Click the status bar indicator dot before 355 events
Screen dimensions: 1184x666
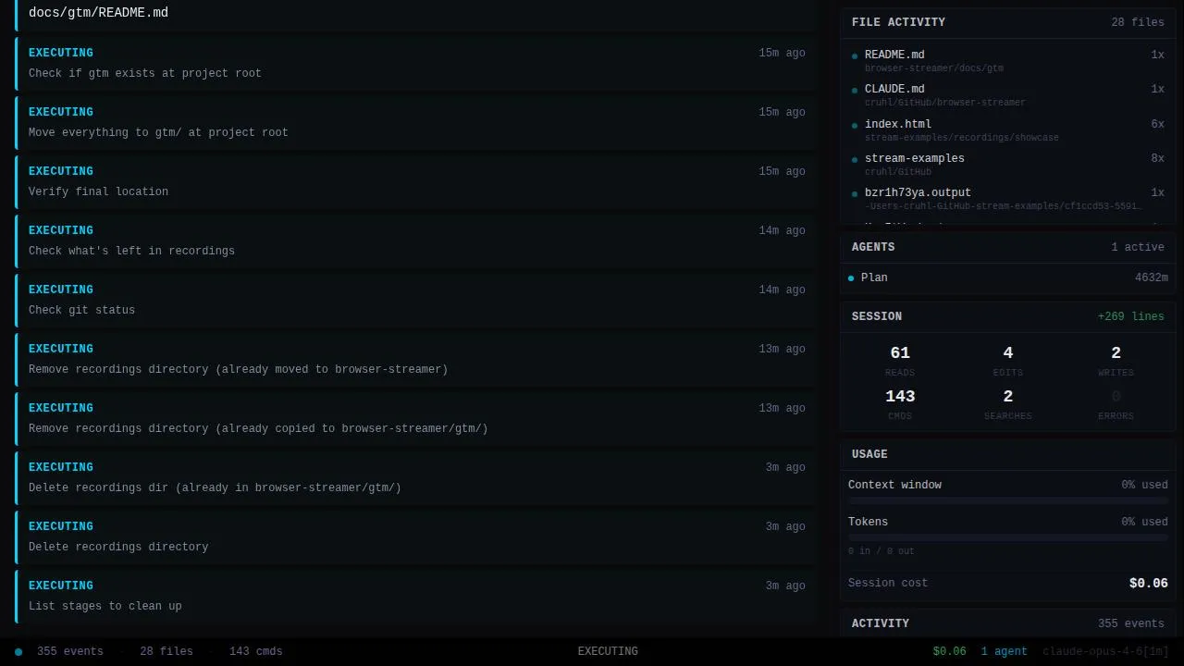(18, 652)
